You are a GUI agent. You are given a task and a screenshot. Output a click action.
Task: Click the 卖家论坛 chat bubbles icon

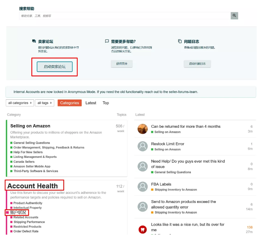coord(34,41)
